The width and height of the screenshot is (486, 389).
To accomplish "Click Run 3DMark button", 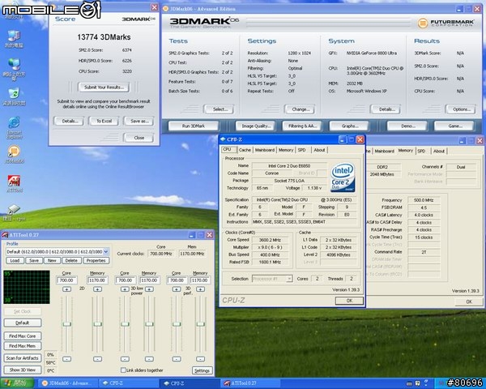I will click(x=194, y=126).
